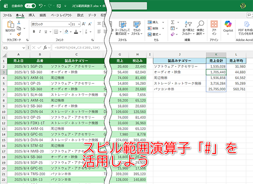
Task: Apply the fill color bucket swatch
Action: click(67, 32)
